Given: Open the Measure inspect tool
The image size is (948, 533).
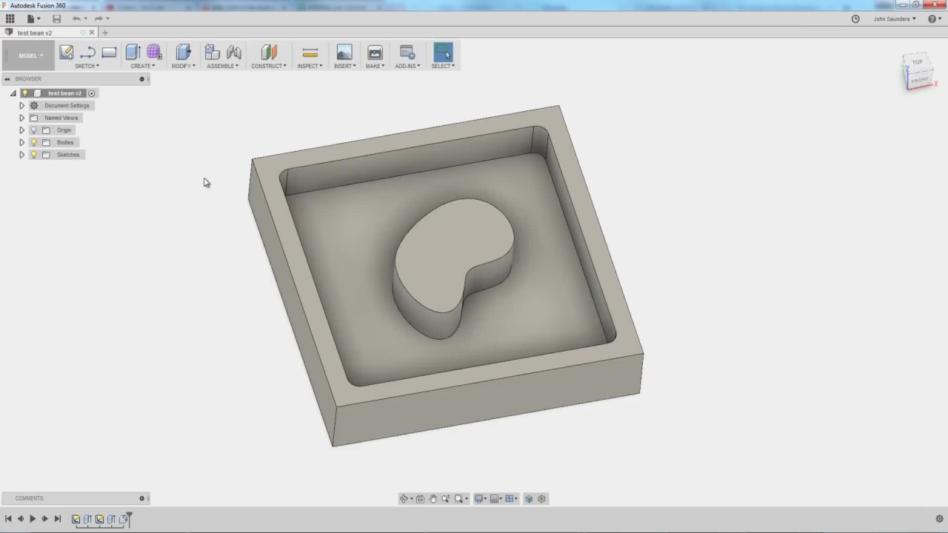Looking at the screenshot, I should coord(310,52).
